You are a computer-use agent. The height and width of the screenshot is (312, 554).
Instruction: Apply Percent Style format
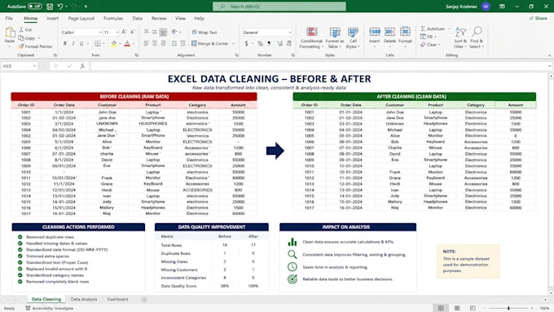[261, 43]
